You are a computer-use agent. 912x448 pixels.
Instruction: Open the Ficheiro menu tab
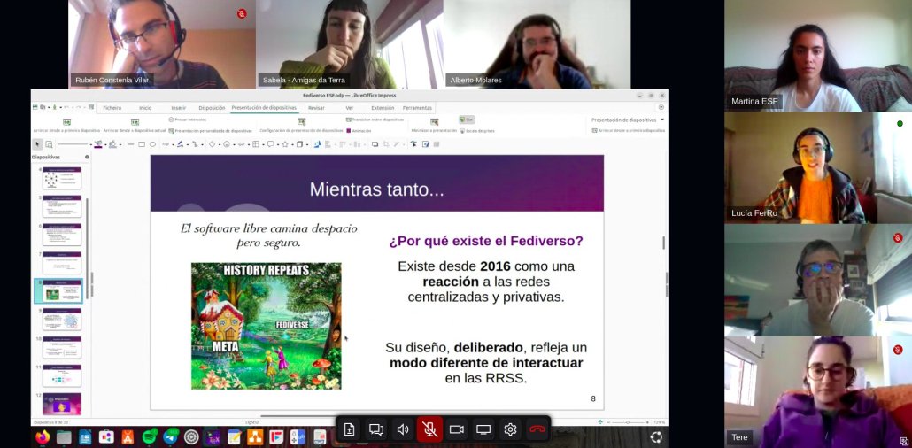pyautogui.click(x=112, y=107)
